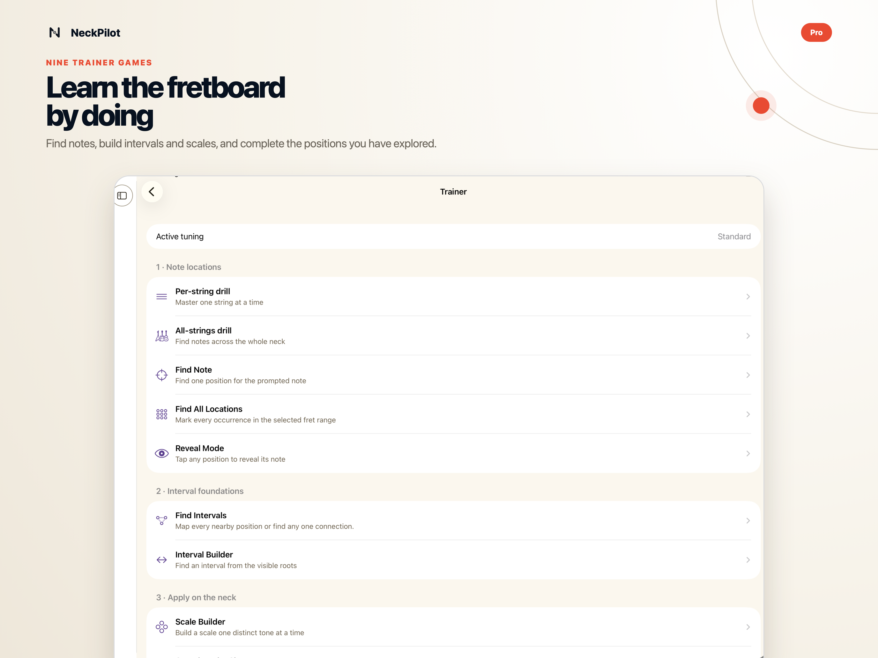
Task: Open Find All Locations via its chevron
Action: (748, 414)
